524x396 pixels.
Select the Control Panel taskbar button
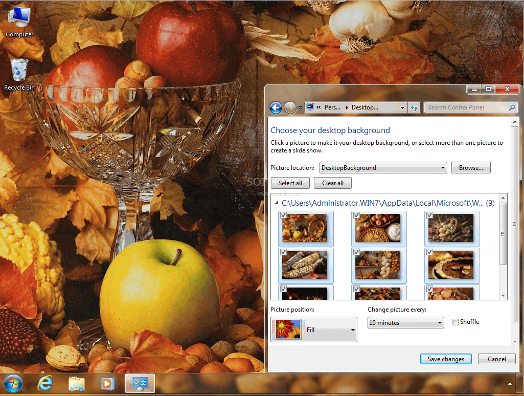140,383
